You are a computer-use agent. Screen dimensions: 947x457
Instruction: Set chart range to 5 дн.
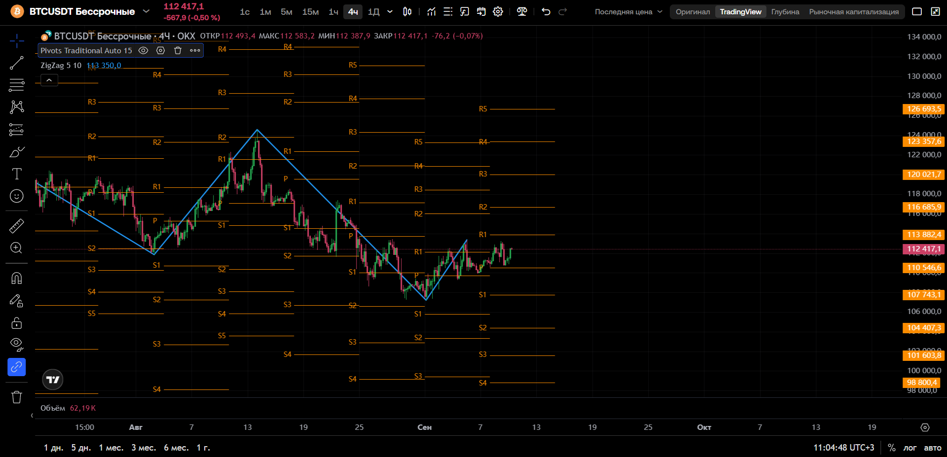click(x=81, y=448)
